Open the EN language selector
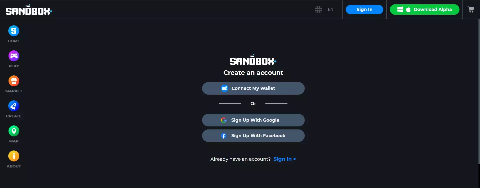This screenshot has width=480, height=188. [x=331, y=10]
